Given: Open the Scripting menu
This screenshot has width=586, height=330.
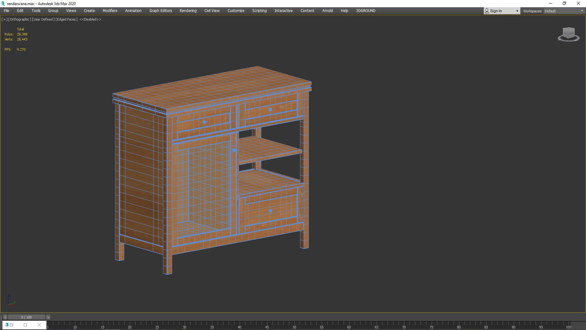Looking at the screenshot, I should point(259,11).
